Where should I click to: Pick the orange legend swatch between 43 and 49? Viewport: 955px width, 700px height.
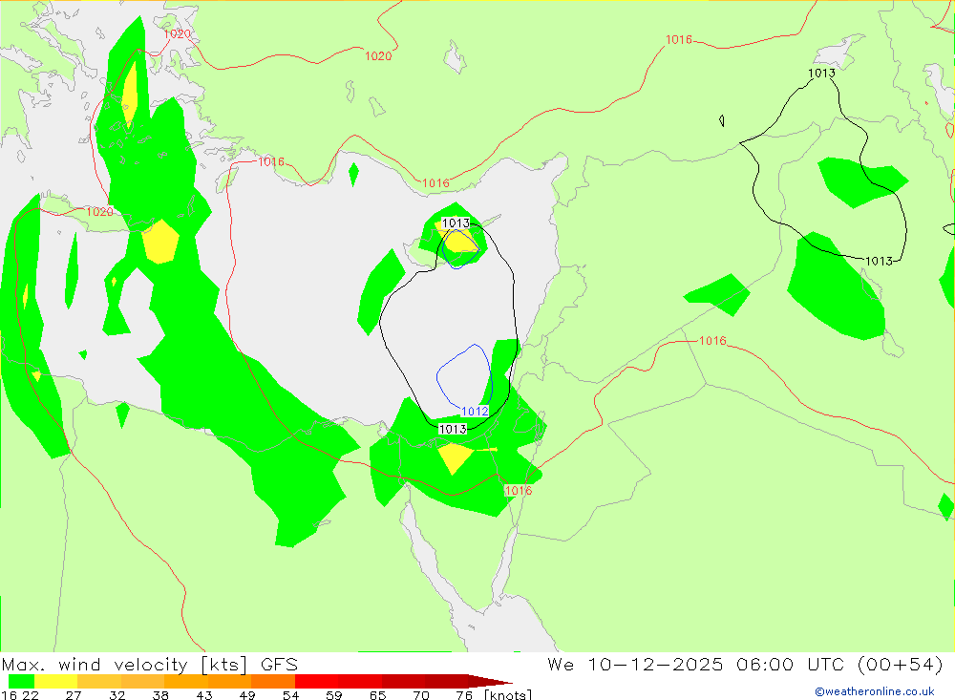click(x=229, y=681)
